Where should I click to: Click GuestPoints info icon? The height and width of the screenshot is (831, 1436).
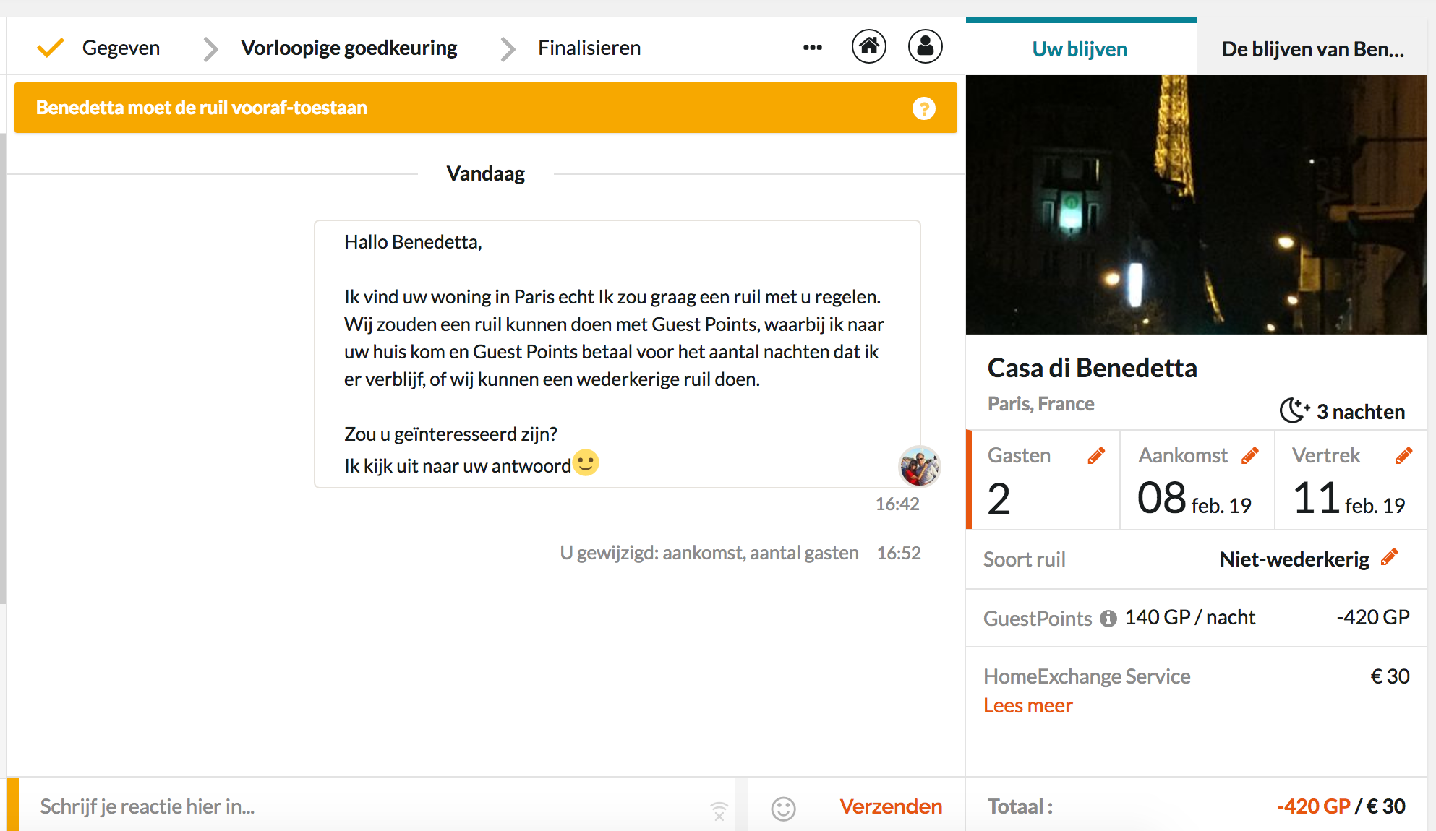[1108, 619]
